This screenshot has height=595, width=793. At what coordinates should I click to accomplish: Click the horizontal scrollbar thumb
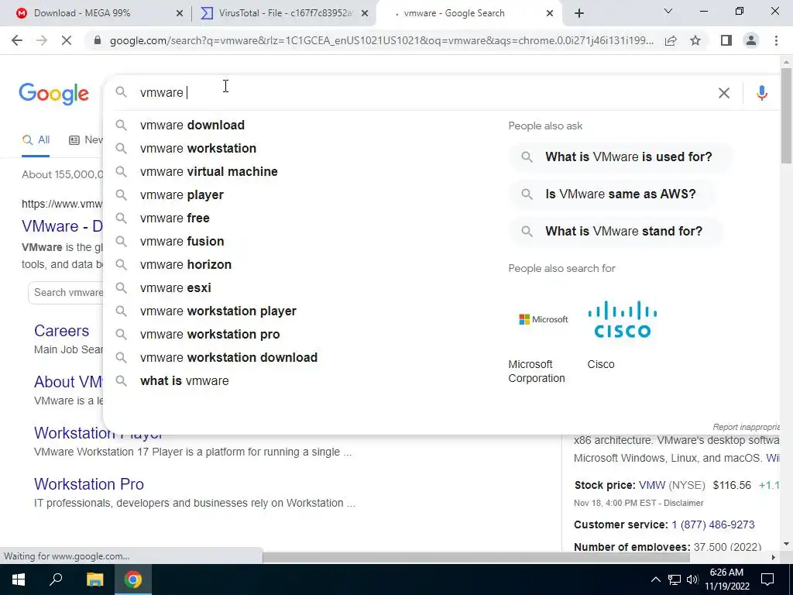476,557
